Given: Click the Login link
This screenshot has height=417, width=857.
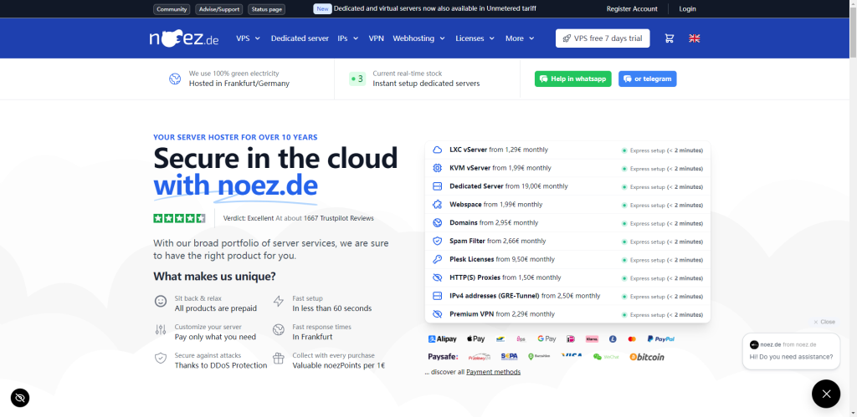Looking at the screenshot, I should [688, 8].
